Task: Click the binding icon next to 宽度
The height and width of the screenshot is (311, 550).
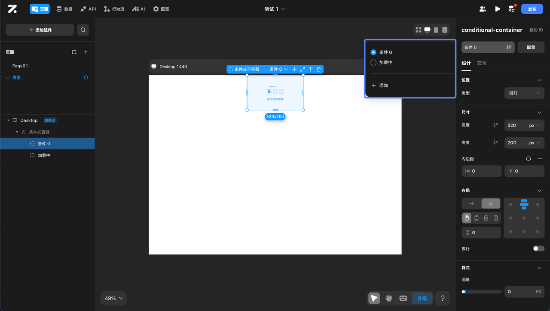Action: coord(496,125)
